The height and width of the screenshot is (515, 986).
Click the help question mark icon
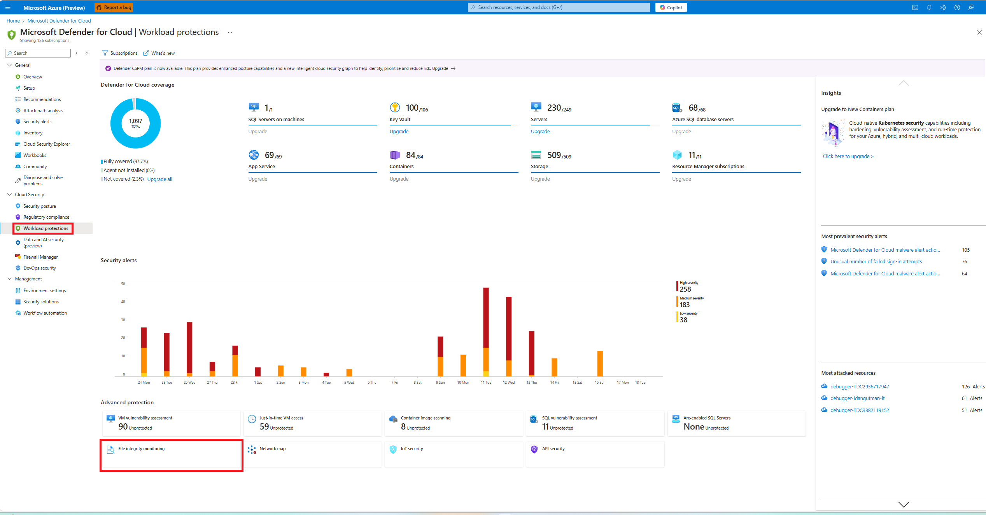point(957,7)
